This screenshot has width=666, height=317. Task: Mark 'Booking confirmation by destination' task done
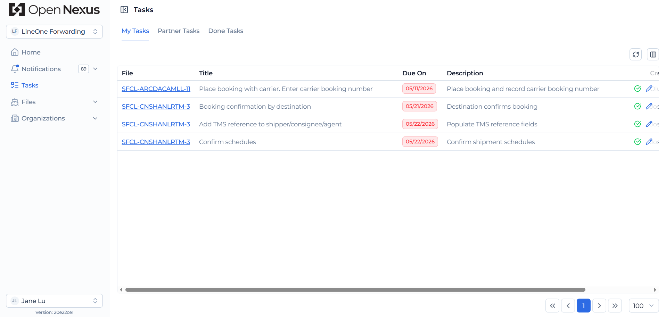pos(637,106)
